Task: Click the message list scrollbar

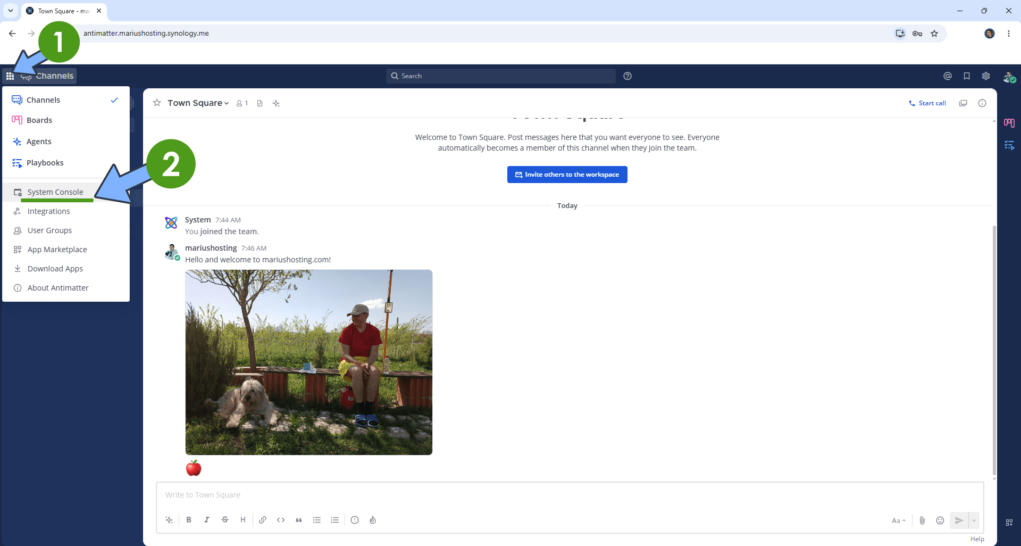Action: [994, 350]
